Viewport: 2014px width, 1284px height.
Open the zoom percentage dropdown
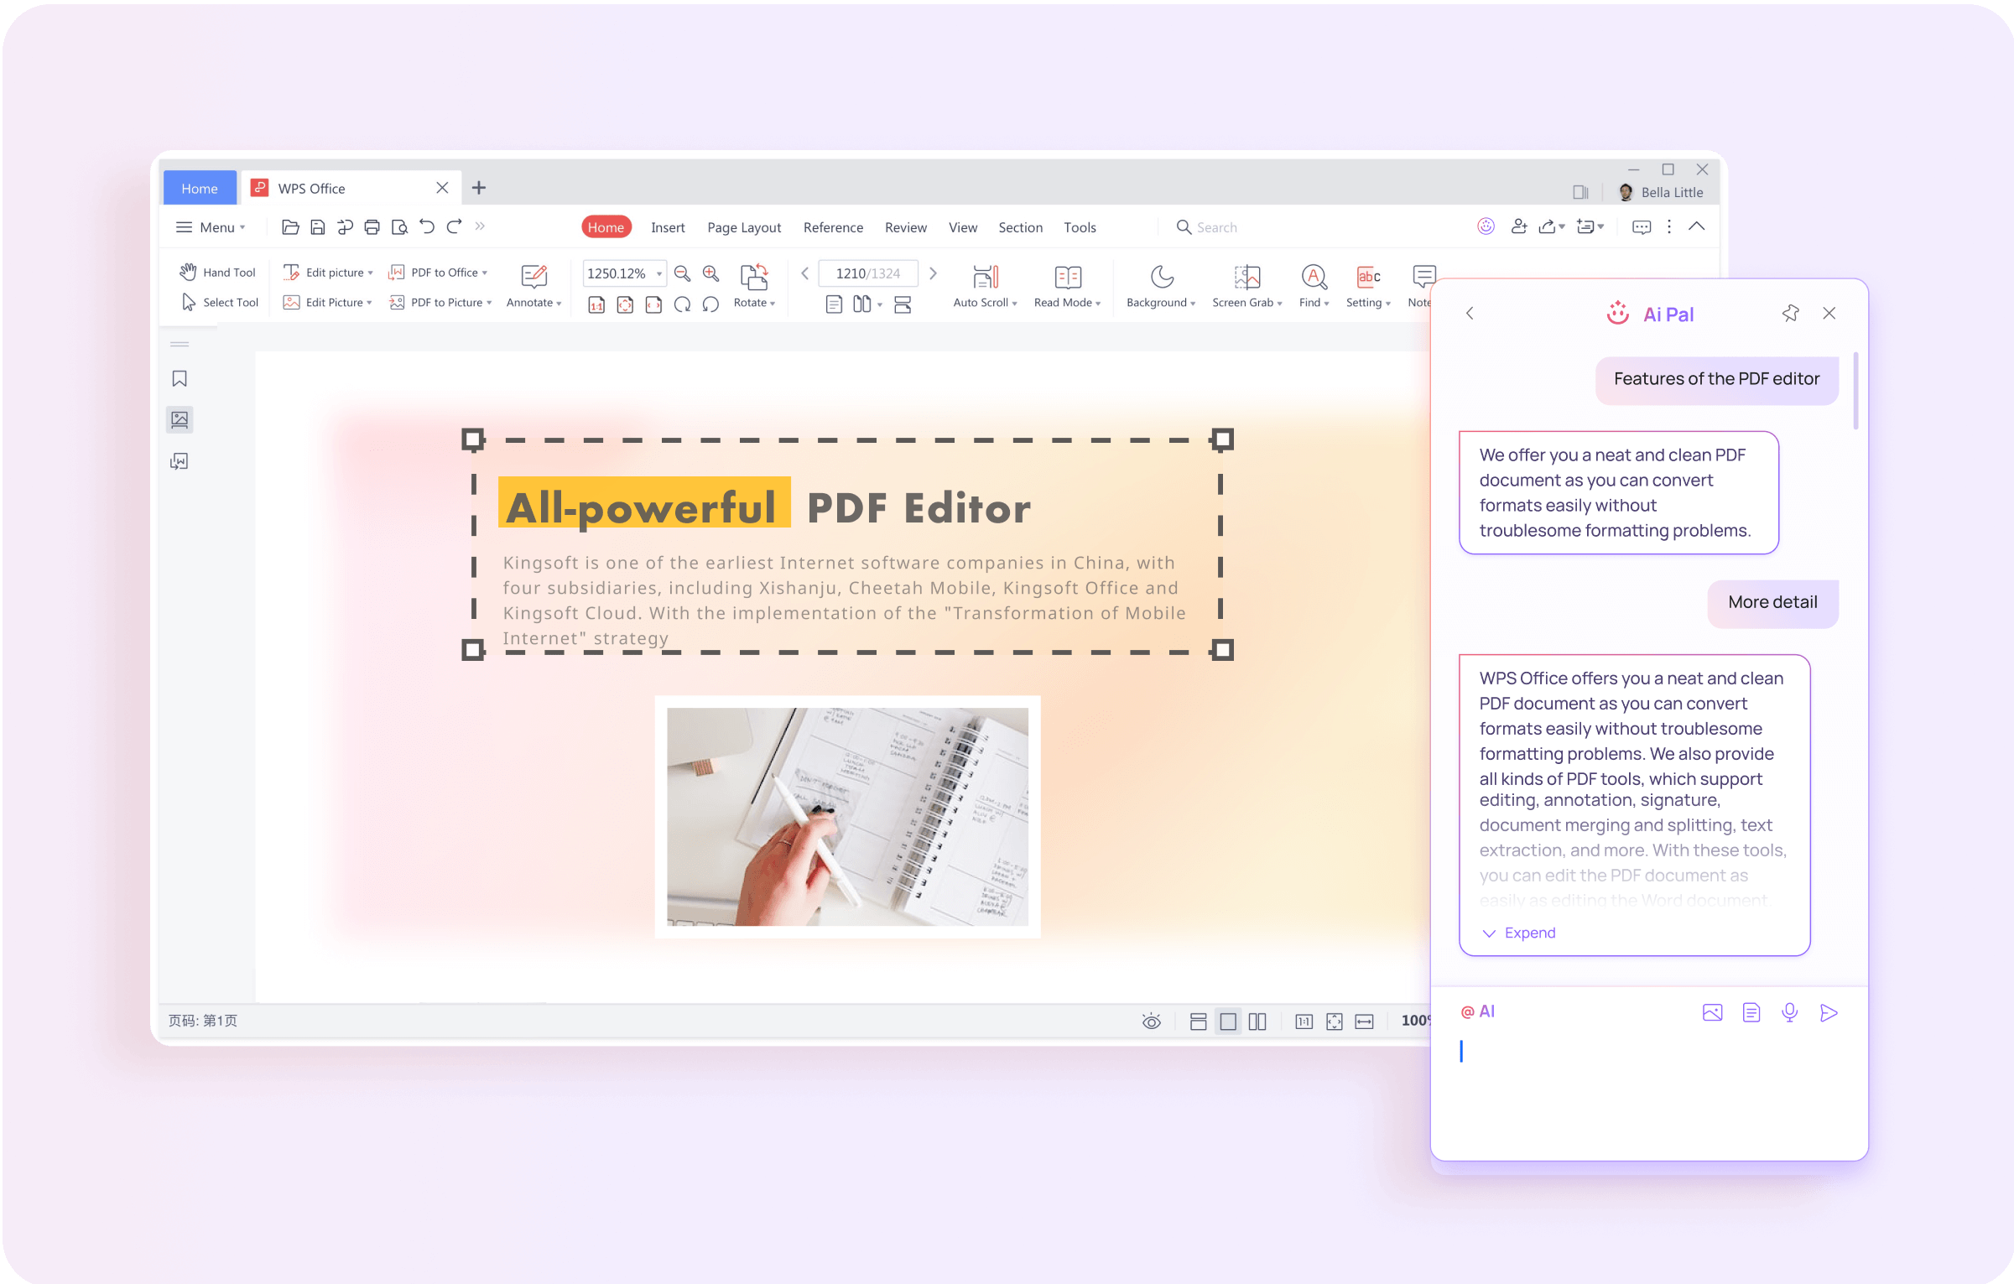[x=658, y=273]
